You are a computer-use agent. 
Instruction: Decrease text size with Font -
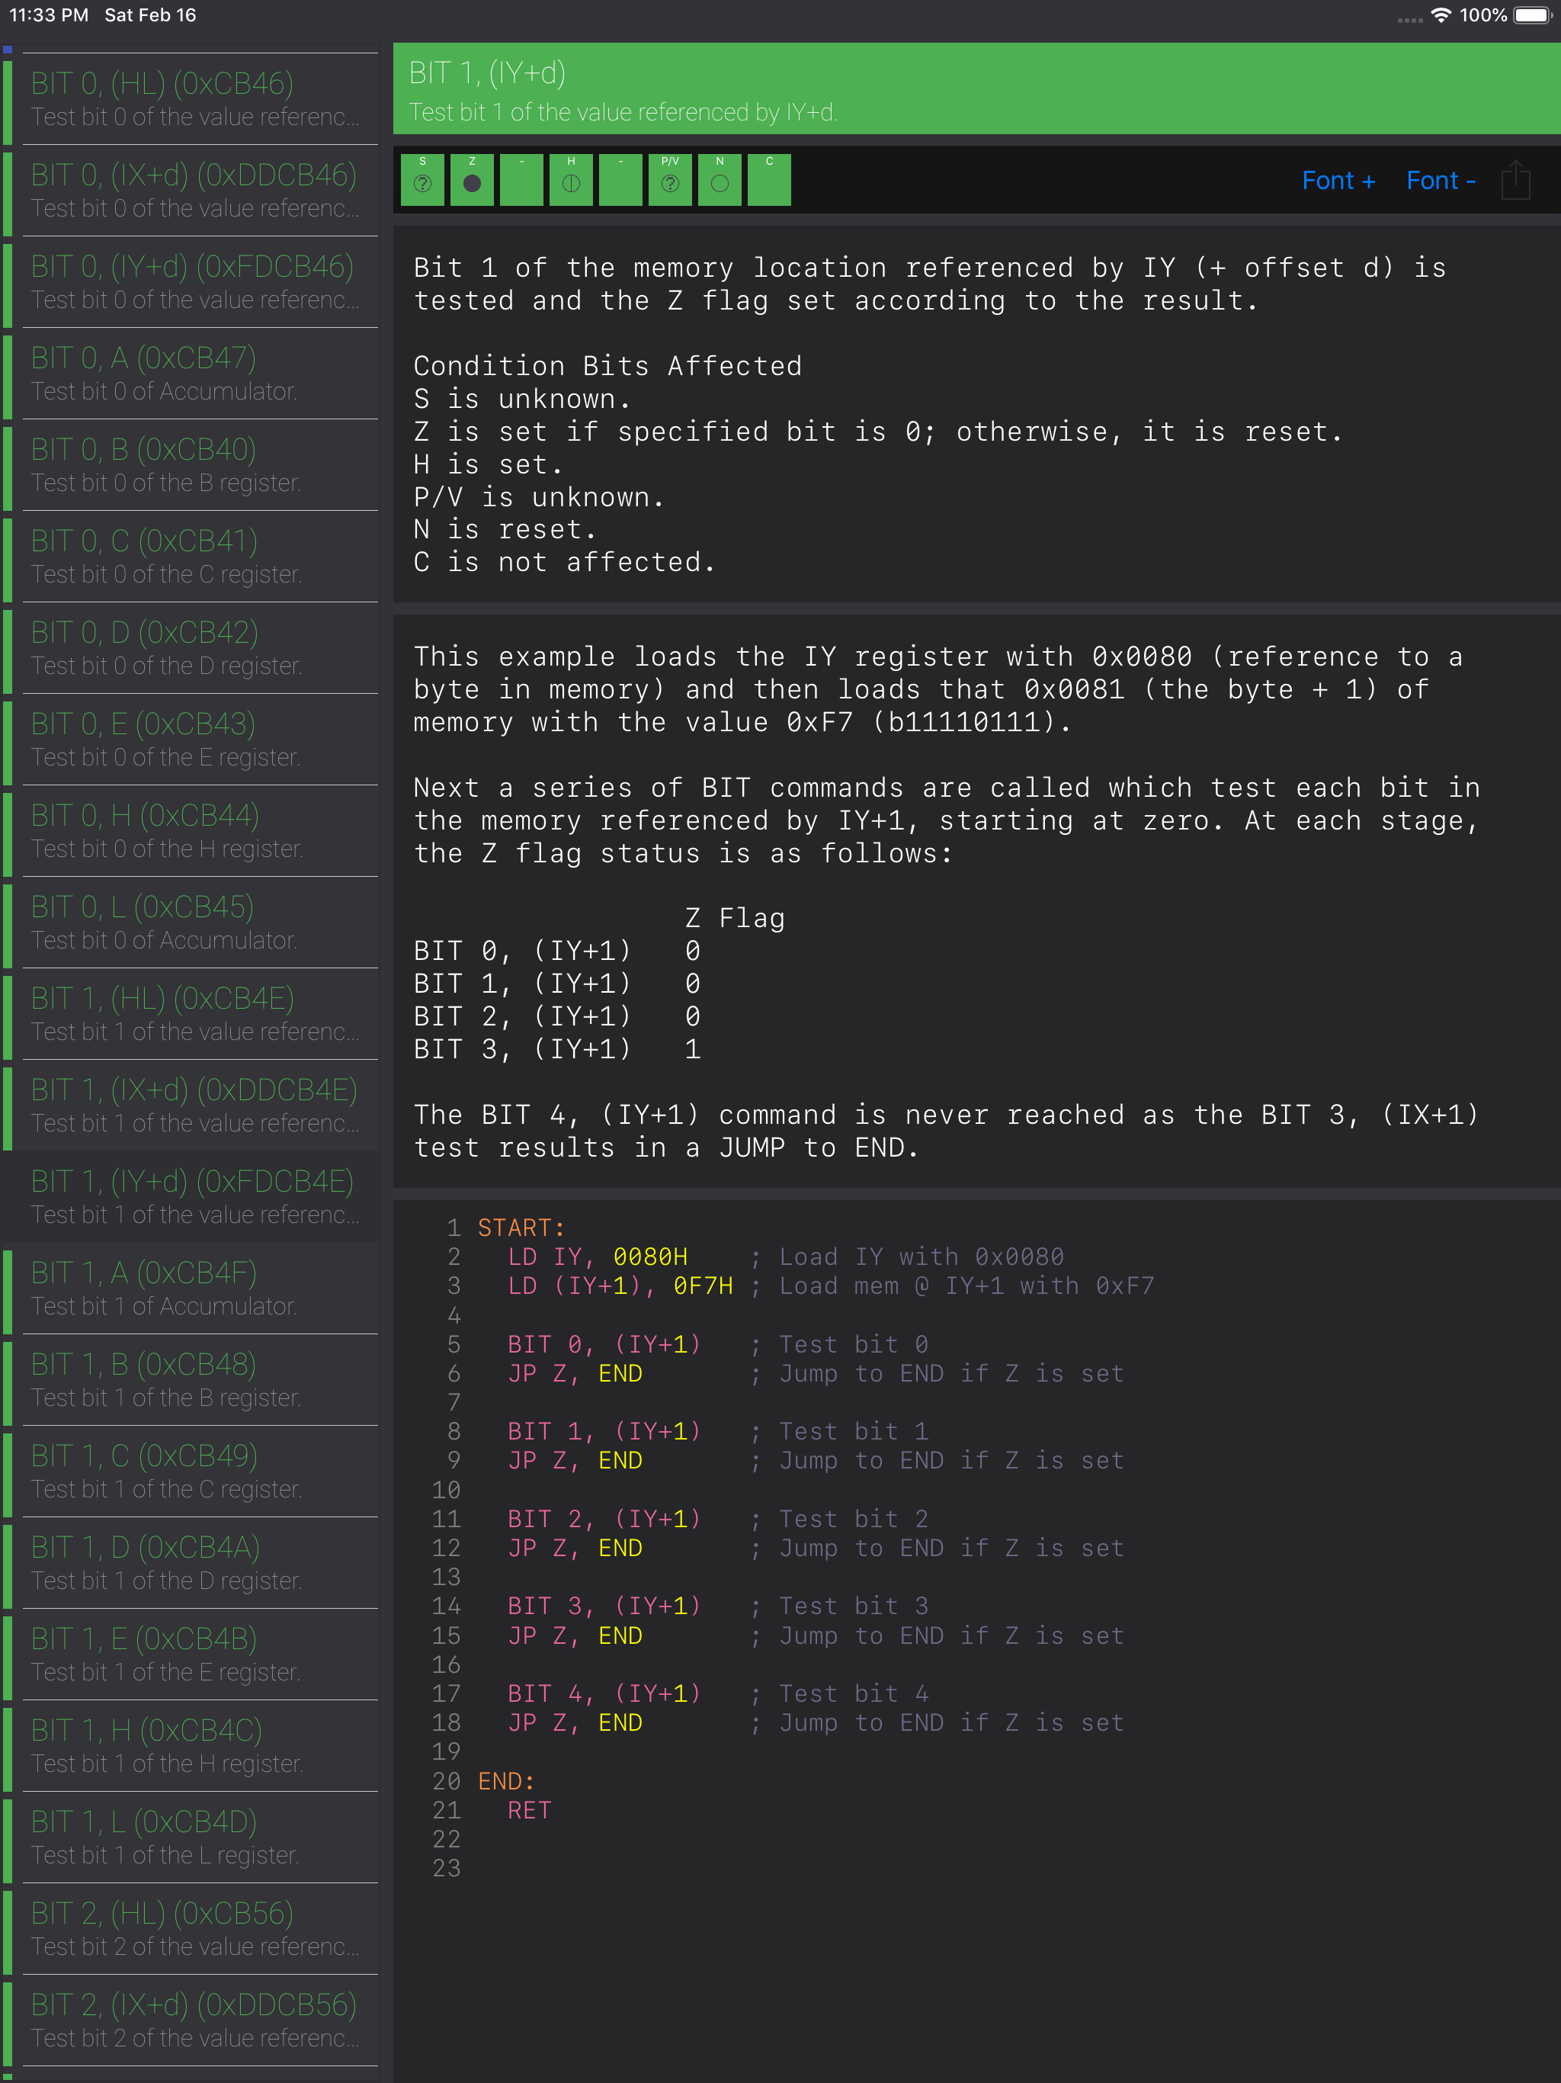[1441, 180]
